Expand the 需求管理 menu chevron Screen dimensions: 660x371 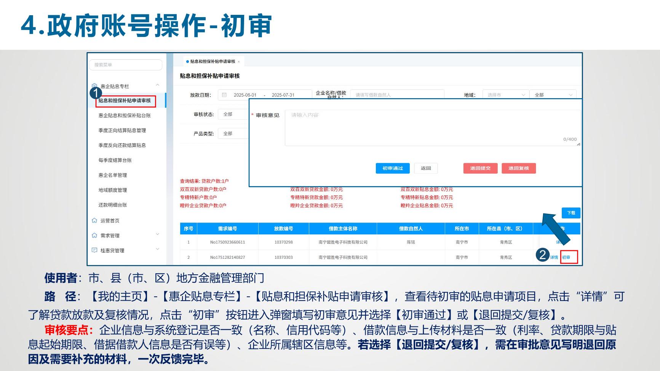pyautogui.click(x=157, y=234)
